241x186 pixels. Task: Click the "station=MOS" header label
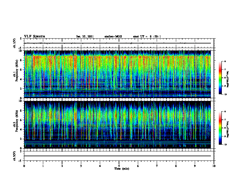pyautogui.click(x=113, y=36)
